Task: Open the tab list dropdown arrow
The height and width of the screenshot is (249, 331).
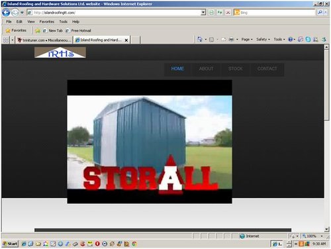Action: click(13, 40)
